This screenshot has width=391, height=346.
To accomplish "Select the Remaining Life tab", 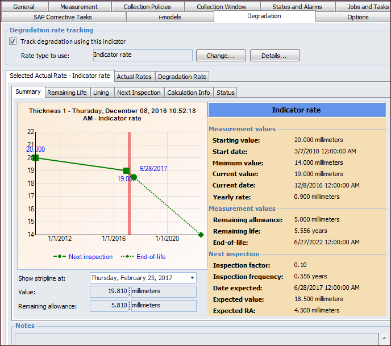I will 66,93.
